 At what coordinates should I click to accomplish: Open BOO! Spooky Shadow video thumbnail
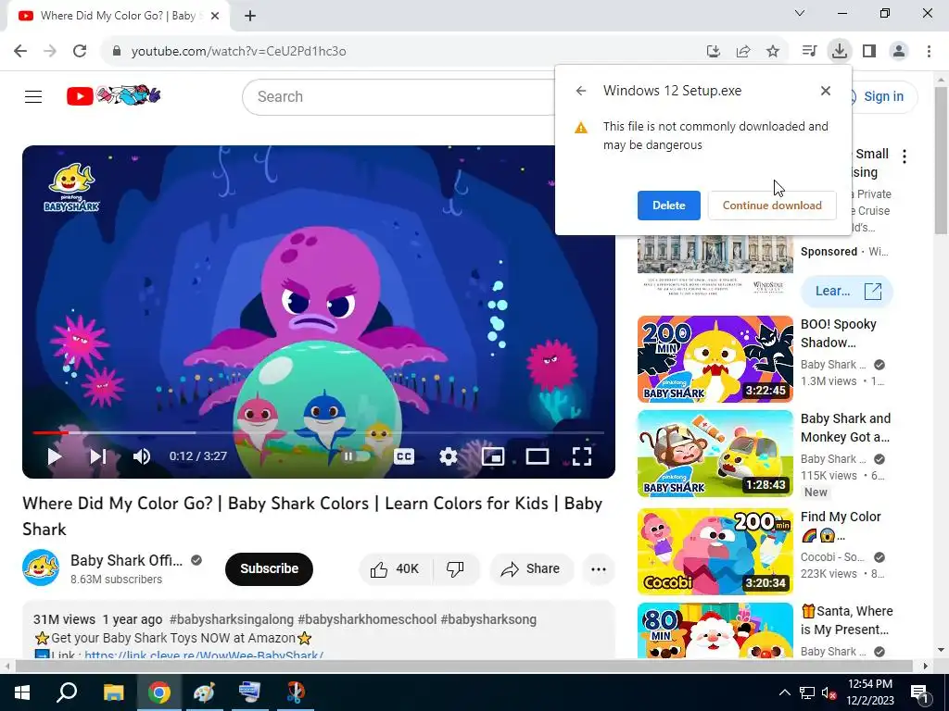[715, 359]
